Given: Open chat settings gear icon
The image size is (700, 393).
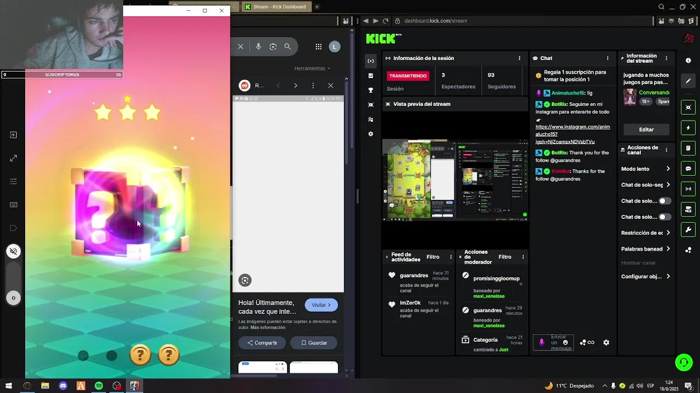Looking at the screenshot, I should click(606, 343).
